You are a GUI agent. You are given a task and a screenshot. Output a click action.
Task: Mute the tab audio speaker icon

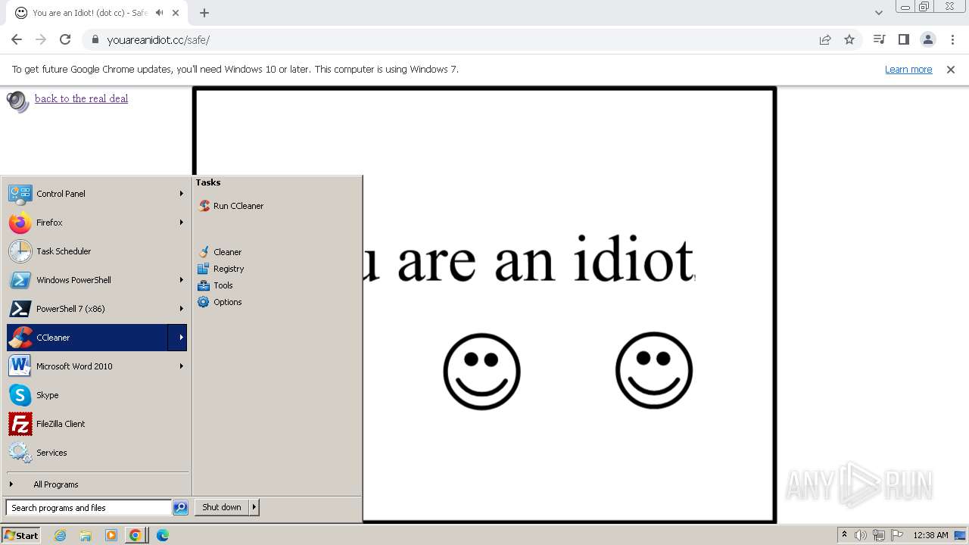tap(159, 13)
